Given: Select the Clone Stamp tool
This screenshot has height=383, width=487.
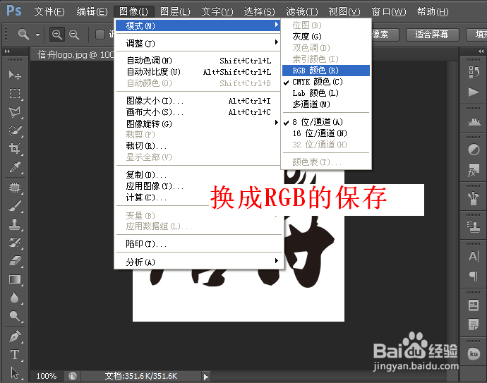Looking at the screenshot, I should tap(15, 224).
